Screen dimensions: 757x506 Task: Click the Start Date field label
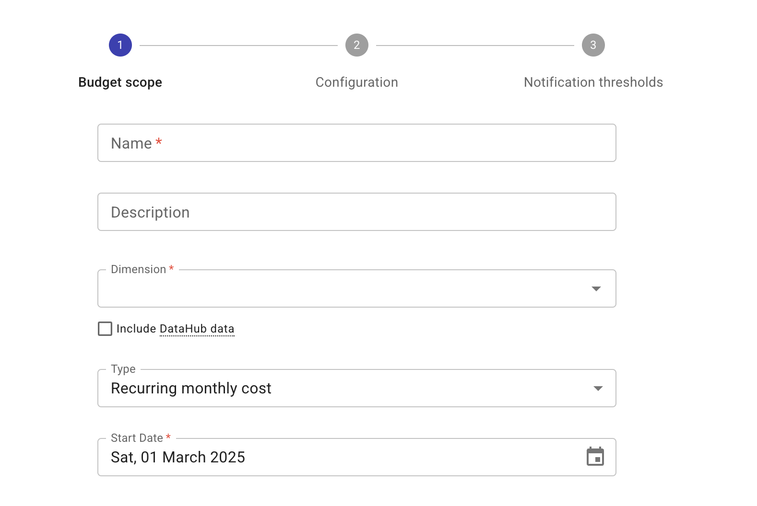click(137, 438)
